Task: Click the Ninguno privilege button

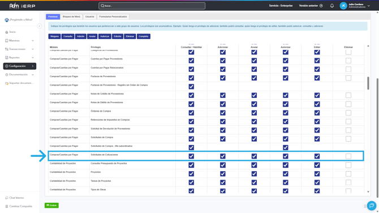Action: (54, 36)
